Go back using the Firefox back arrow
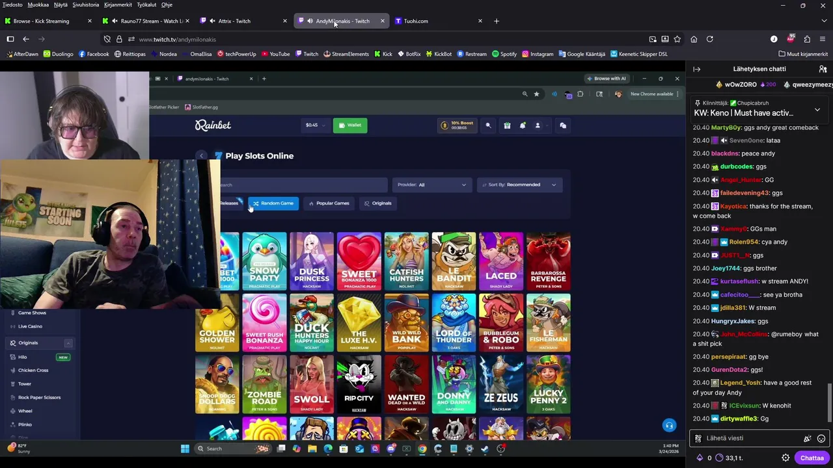 (26, 39)
